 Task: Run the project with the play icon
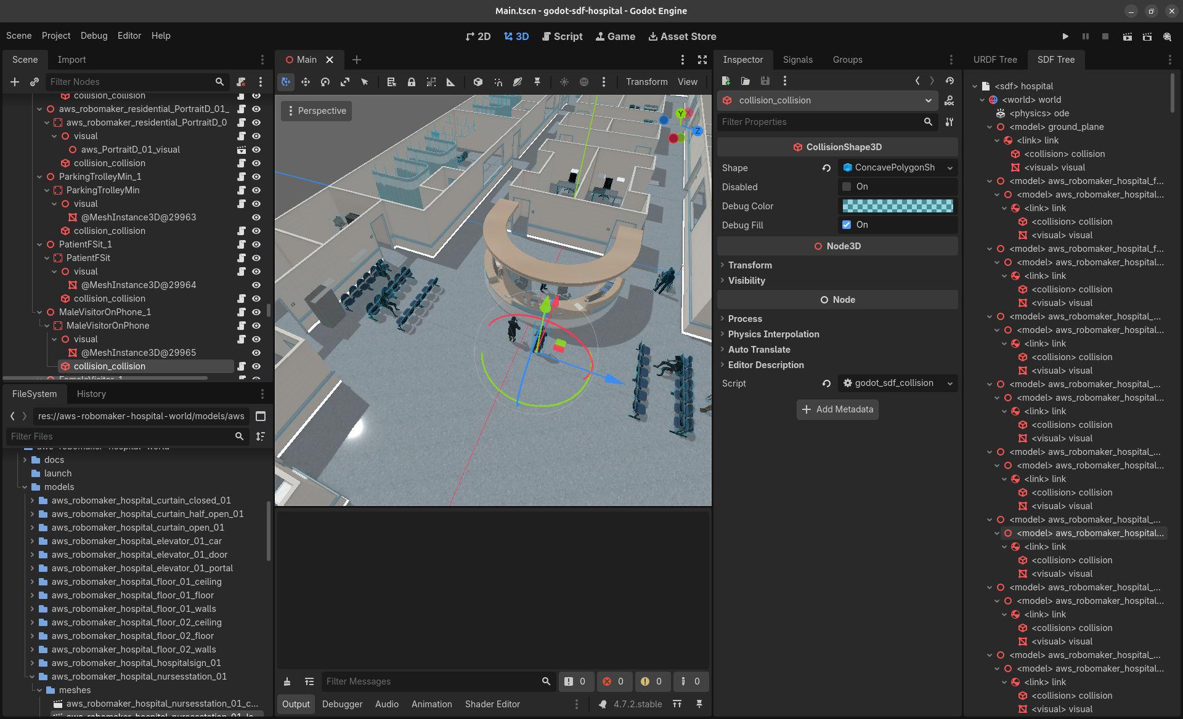coord(1065,36)
